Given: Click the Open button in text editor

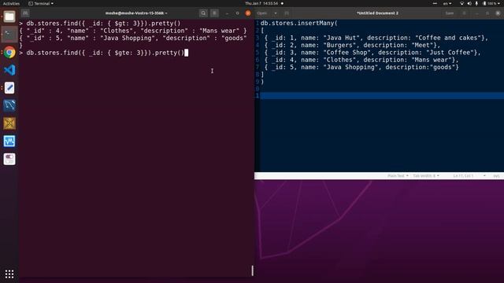Looking at the screenshot, I should 262,13.
